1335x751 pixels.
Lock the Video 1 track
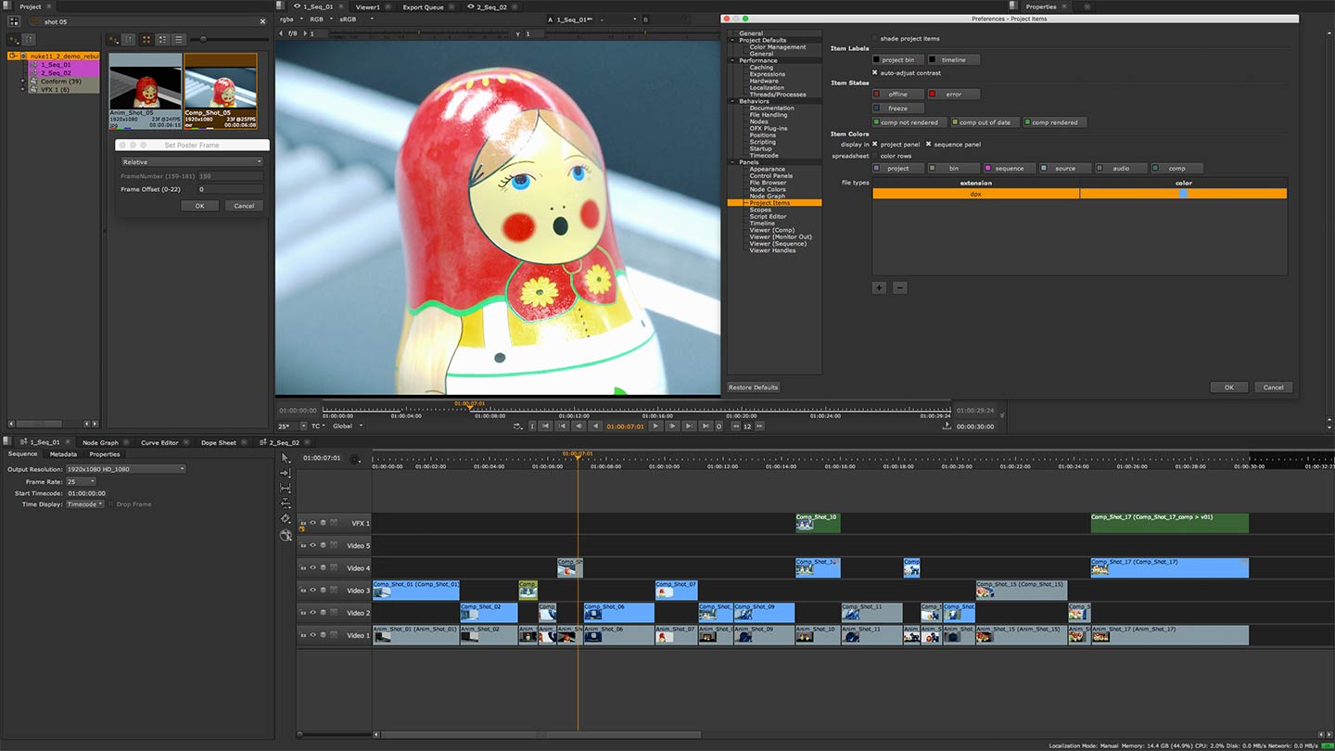324,635
